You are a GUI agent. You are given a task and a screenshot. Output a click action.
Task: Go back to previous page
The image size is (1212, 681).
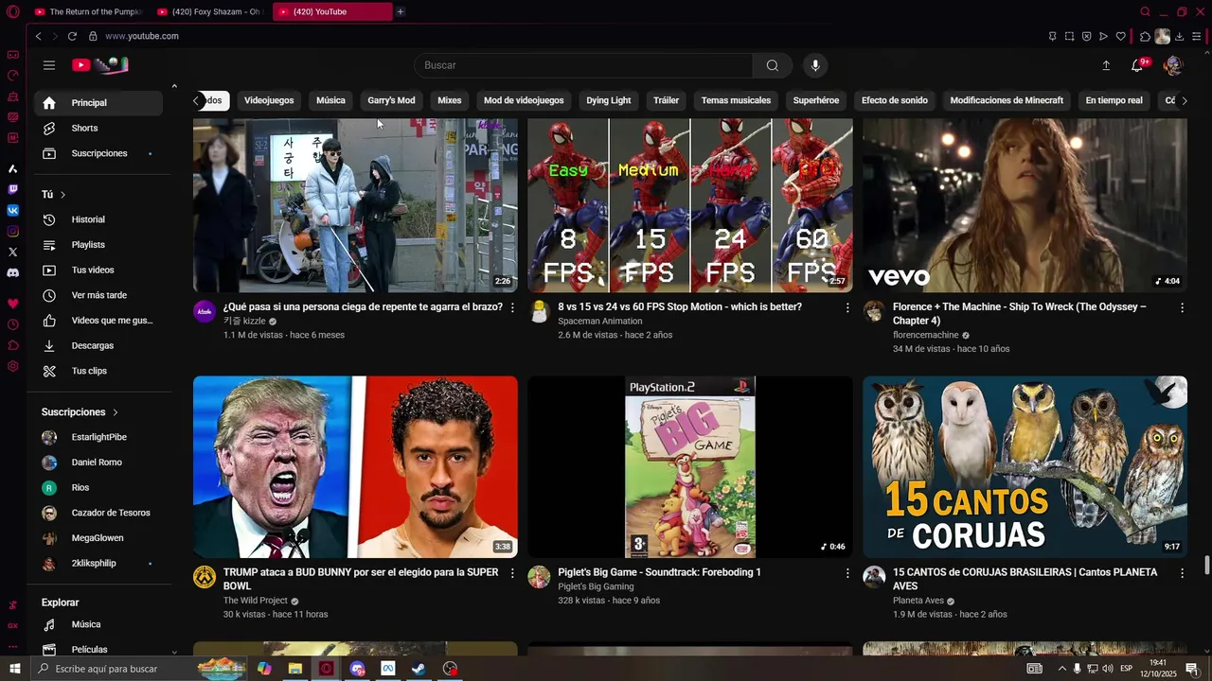tap(38, 36)
